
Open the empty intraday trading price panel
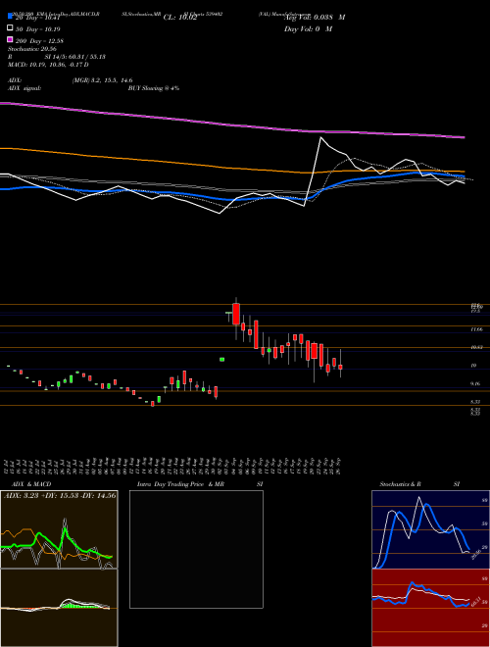click(x=196, y=549)
